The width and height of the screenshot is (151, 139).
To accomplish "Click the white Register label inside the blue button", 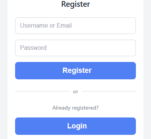I will click(x=77, y=71).
